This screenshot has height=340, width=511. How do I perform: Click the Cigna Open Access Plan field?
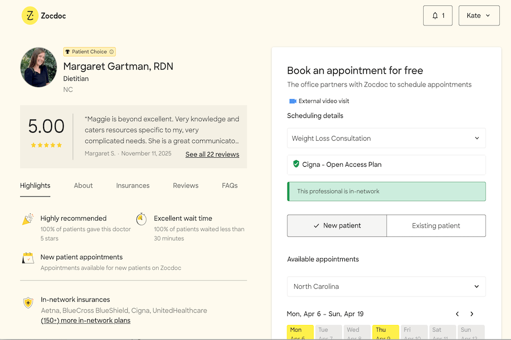click(386, 165)
